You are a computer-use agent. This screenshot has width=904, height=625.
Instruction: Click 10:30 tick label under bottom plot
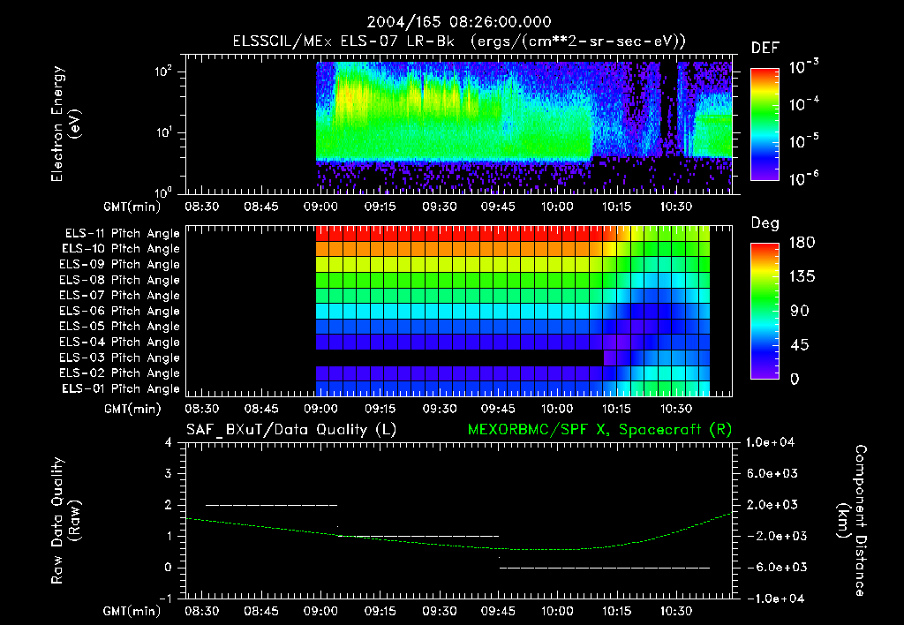675,611
